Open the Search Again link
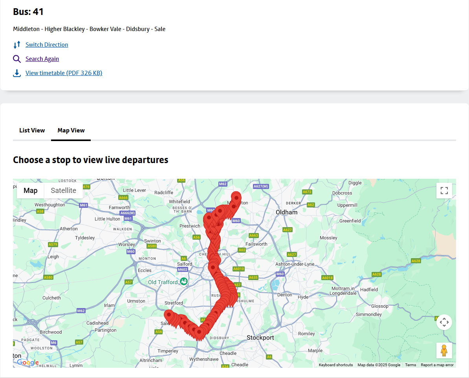This screenshot has height=378, width=469. coord(42,59)
